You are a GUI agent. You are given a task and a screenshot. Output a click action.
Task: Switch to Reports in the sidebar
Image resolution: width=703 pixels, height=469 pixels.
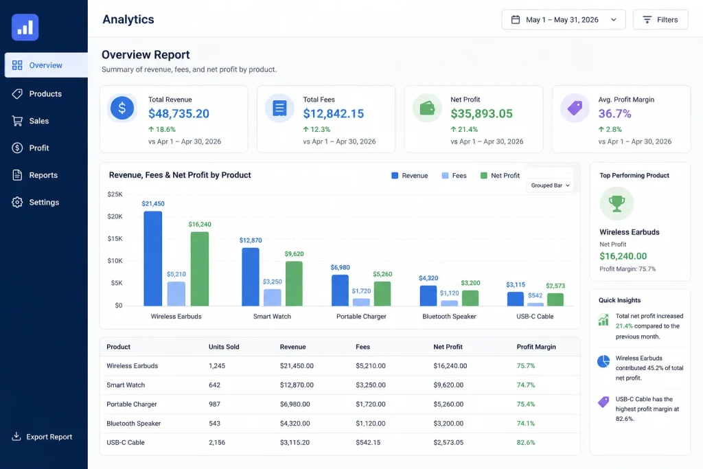pyautogui.click(x=43, y=175)
